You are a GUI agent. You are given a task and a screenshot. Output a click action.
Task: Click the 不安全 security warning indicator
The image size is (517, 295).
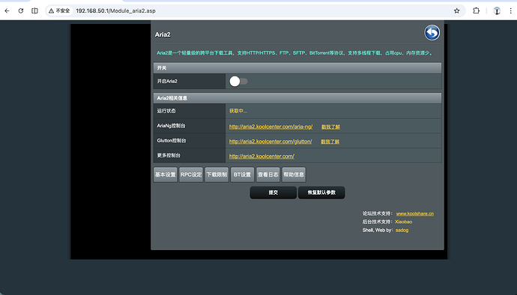[x=59, y=11]
